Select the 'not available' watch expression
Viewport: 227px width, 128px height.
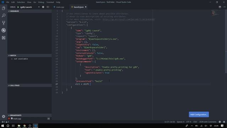pyautogui.click(x=20, y=59)
